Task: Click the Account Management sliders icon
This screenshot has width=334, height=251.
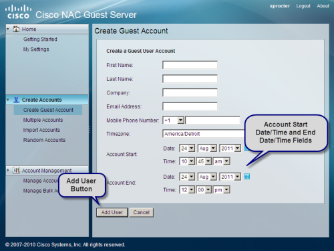Action: click(16, 171)
